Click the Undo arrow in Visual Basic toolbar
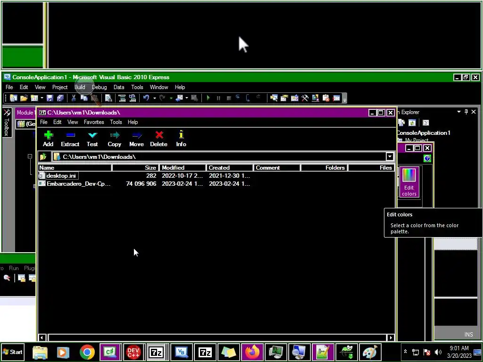 tap(146, 98)
